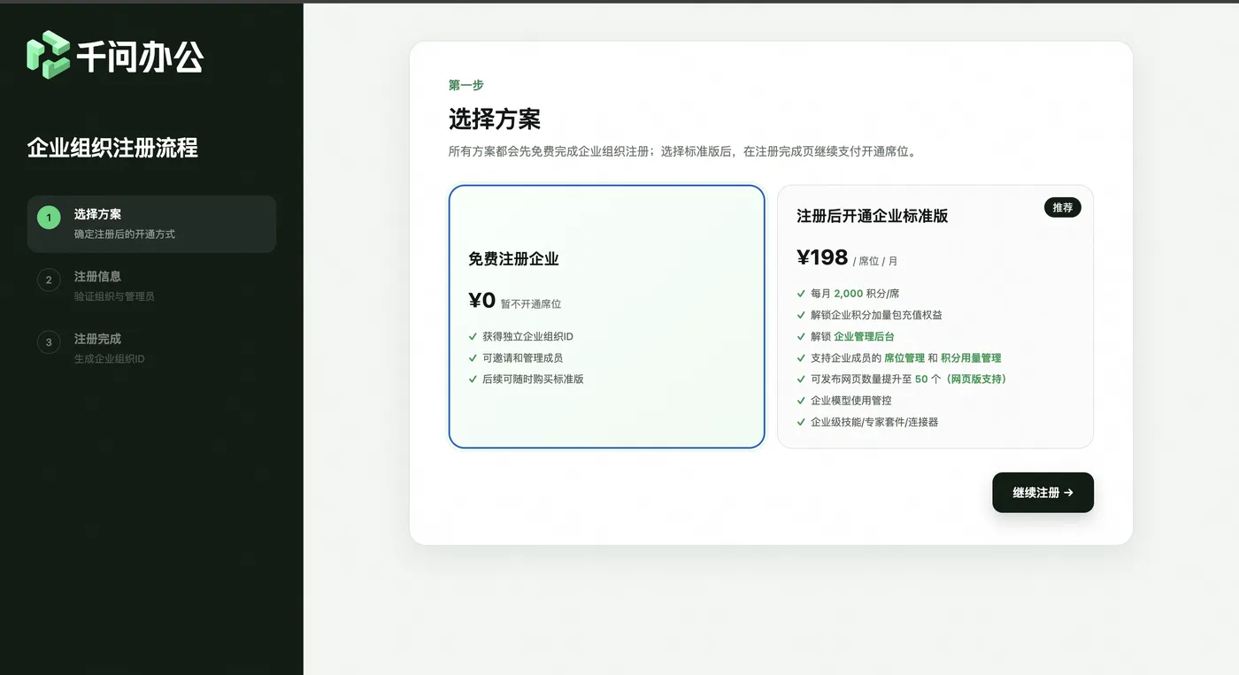1239x675 pixels.
Task: Click checkmark beside 解锁企业积分加量包充值权益
Action: 801,314
